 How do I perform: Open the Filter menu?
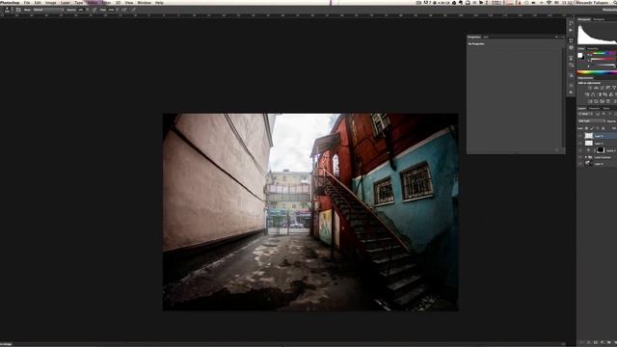(106, 2)
